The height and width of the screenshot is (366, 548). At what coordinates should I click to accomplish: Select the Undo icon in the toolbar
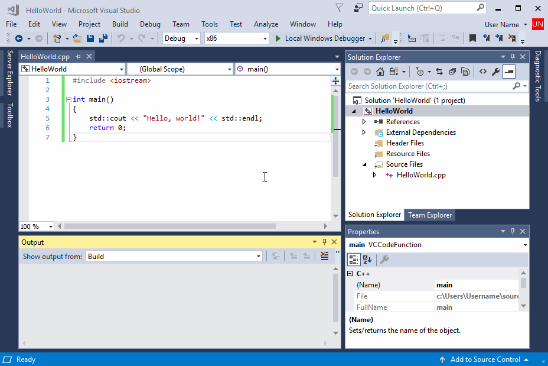click(x=121, y=40)
